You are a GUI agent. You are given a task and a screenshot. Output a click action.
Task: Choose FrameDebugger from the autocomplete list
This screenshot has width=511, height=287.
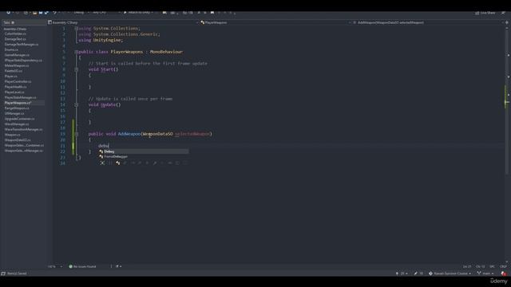point(144,156)
